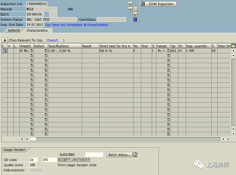Click the icon next to Batch status button
Image resolution: width=236 pixels, height=175 pixels.
[x=135, y=155]
